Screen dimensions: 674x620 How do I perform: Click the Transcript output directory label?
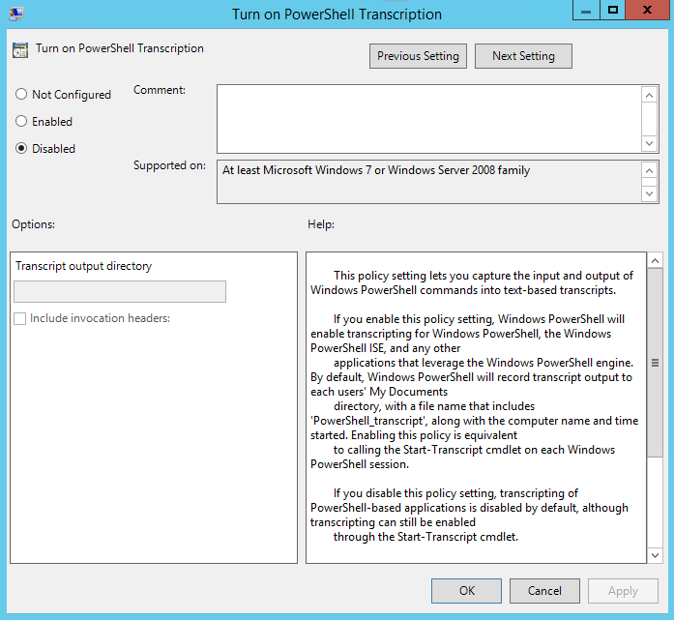[x=84, y=266]
